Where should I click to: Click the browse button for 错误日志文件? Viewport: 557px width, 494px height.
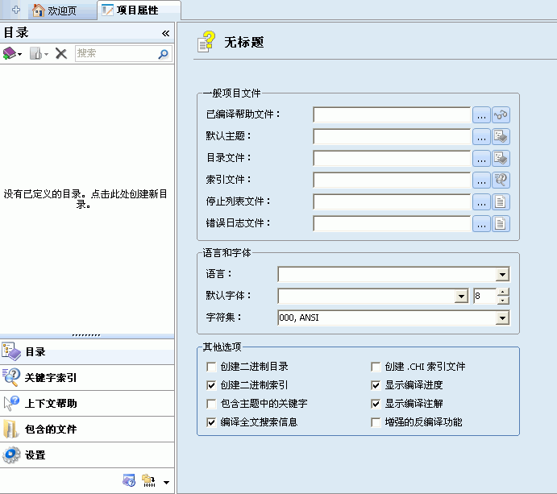481,224
